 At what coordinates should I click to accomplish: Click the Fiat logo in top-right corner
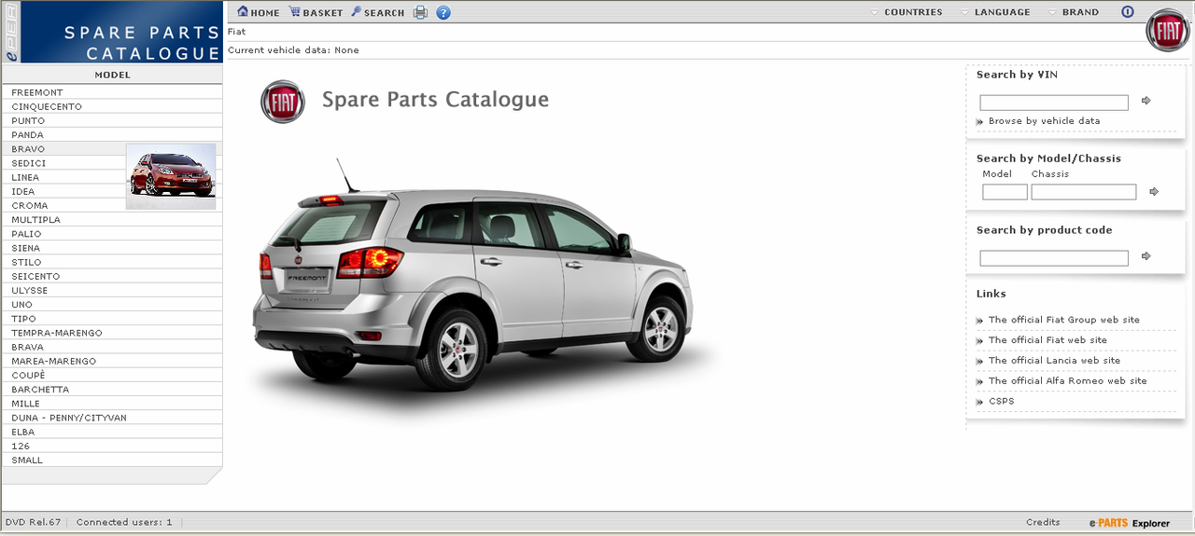coord(1168,31)
